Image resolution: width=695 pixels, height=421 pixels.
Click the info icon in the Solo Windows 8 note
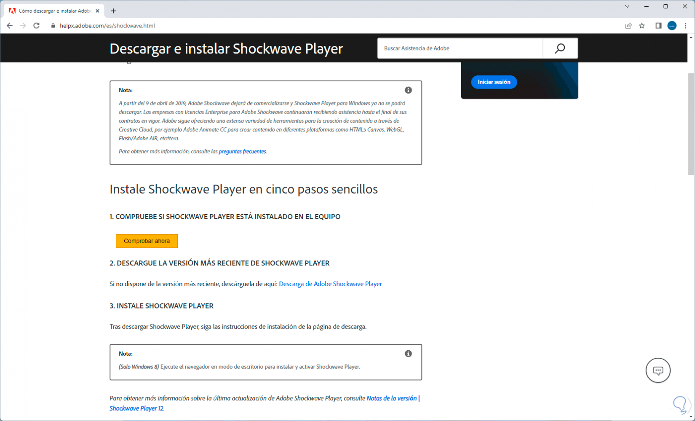408,354
